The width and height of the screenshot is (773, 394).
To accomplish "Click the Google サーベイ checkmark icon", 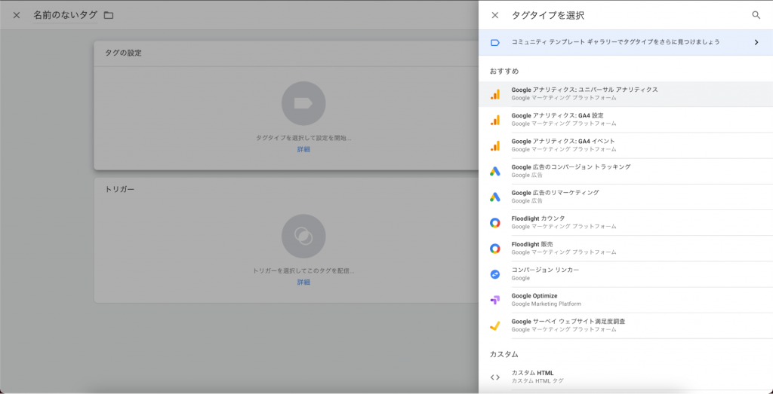I will pyautogui.click(x=495, y=325).
